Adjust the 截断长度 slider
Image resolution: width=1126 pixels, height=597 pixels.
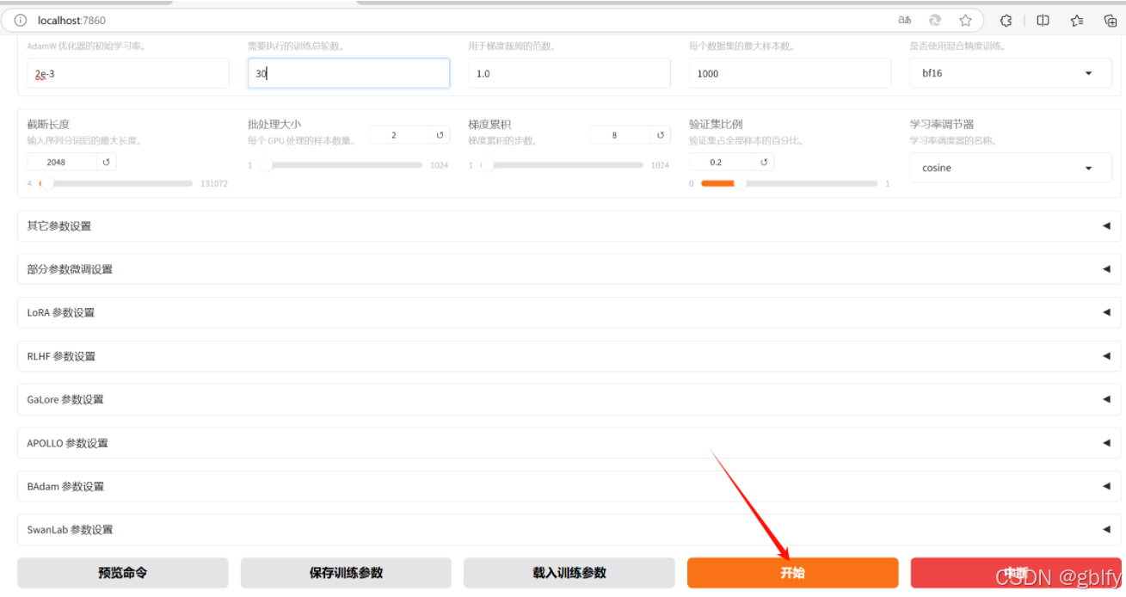[115, 183]
